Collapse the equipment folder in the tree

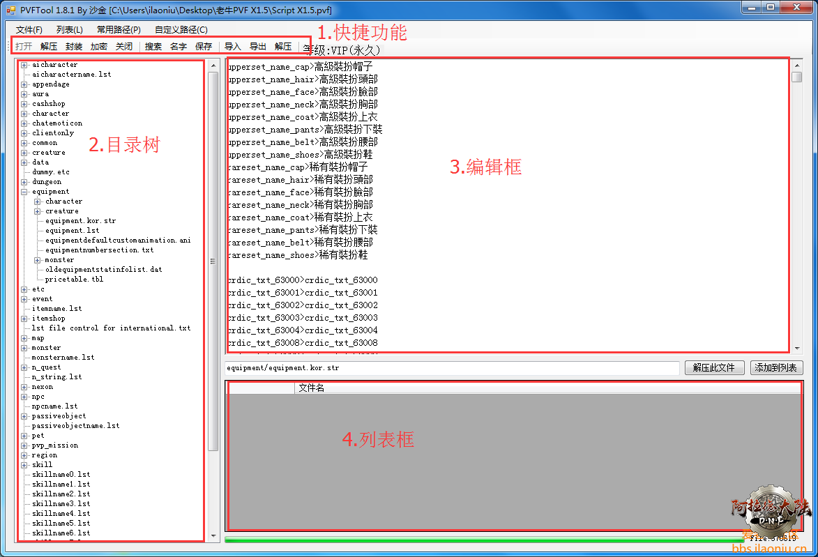click(24, 192)
